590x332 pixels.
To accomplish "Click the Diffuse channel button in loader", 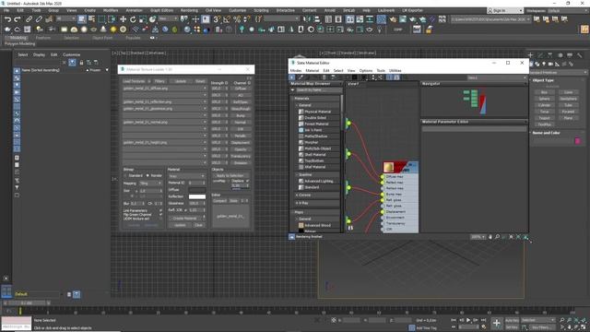I will (240, 89).
